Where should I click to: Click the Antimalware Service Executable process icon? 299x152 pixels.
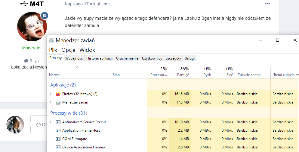tap(58, 122)
